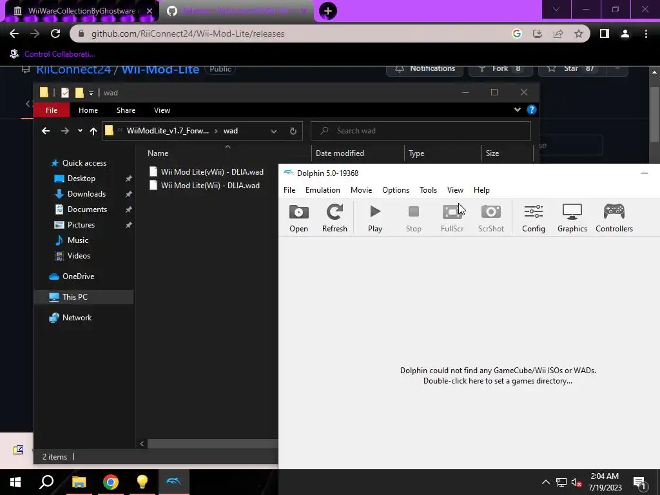Screen dimensions: 660x495
Task: Bookmark this page with star icon
Action: (579, 34)
